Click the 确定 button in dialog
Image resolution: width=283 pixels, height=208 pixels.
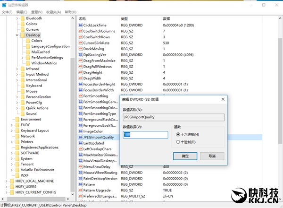tap(185, 156)
